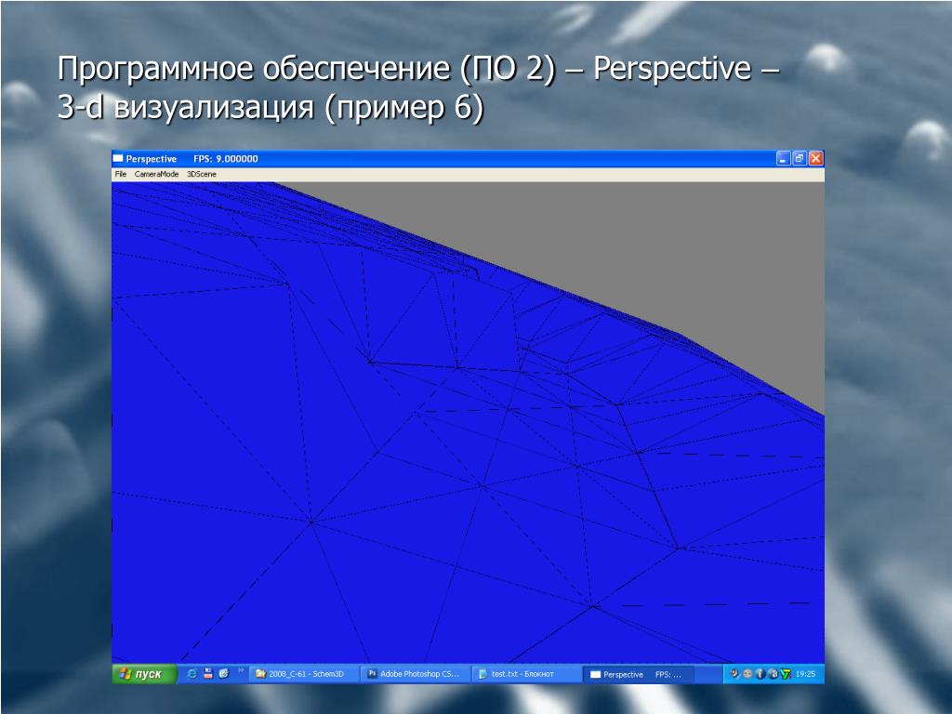952x714 pixels.
Task: Close the Perspective window
Action: [x=815, y=159]
